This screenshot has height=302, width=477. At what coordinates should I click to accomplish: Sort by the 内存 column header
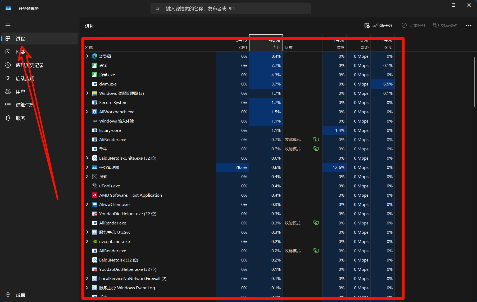tap(266, 43)
